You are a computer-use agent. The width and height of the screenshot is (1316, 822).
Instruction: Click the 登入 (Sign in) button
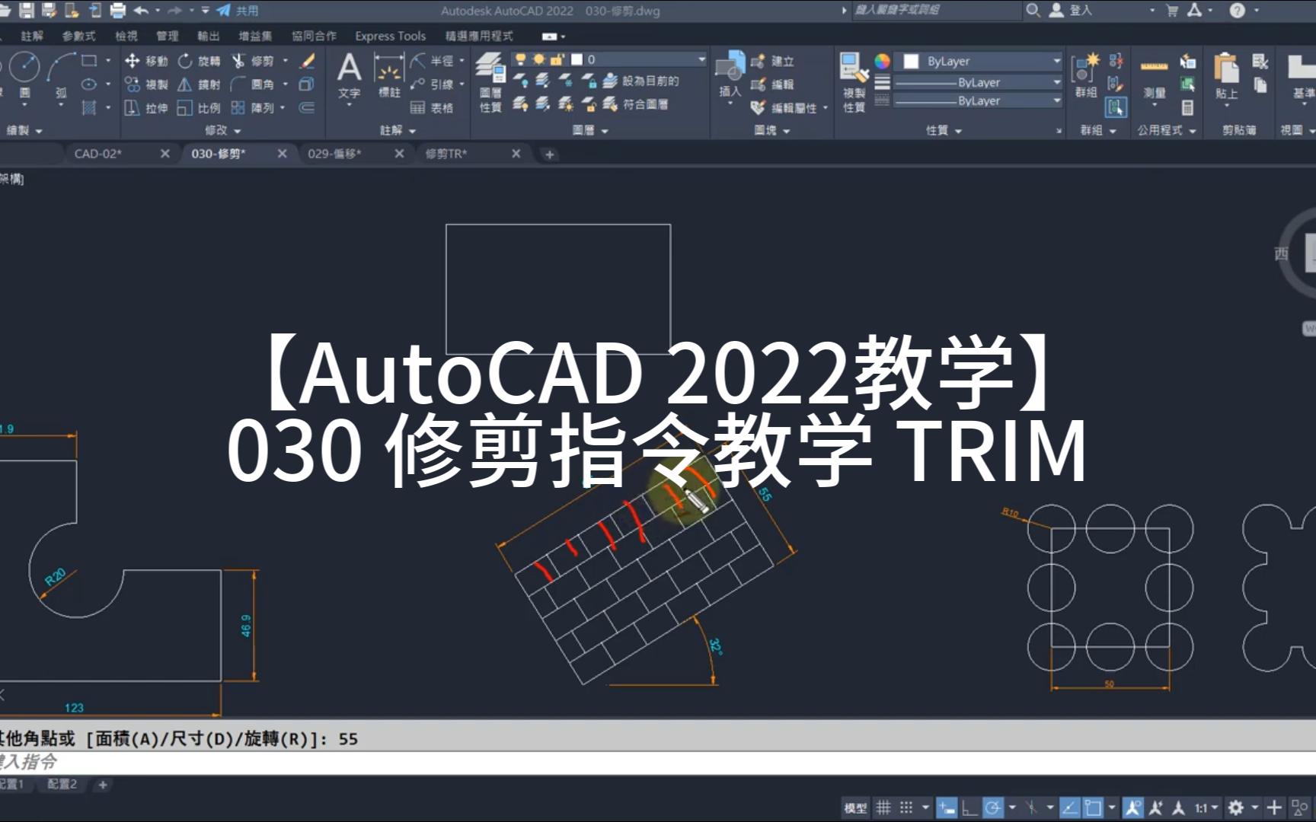pos(1071,10)
